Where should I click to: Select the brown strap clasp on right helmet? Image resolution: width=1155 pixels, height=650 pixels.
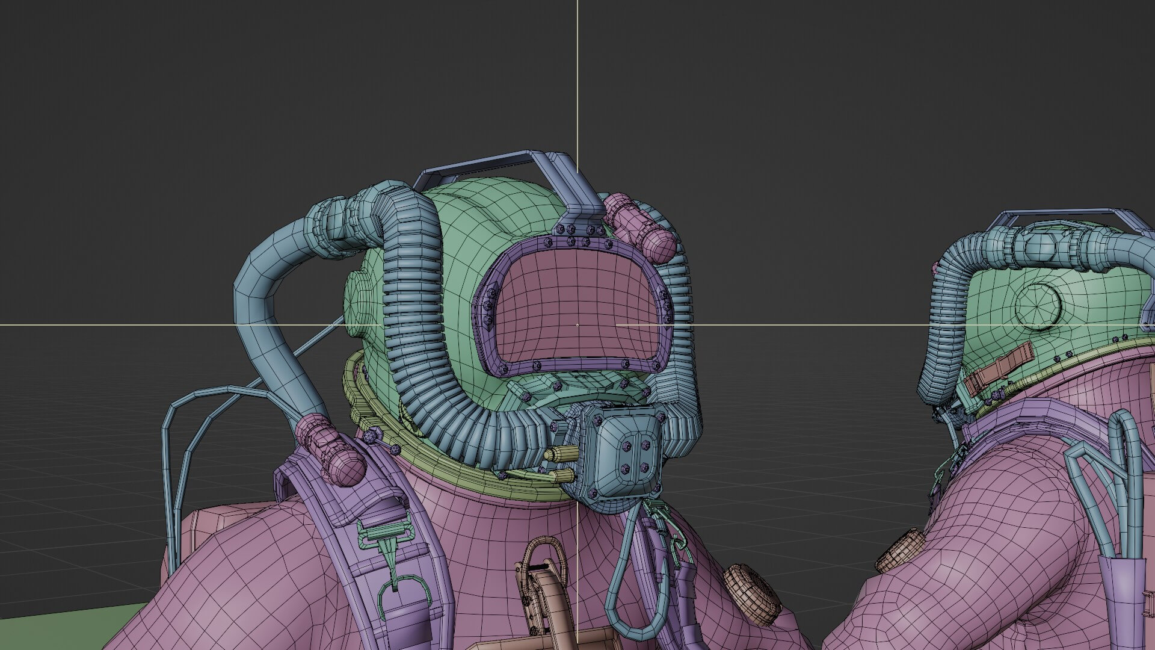point(999,368)
